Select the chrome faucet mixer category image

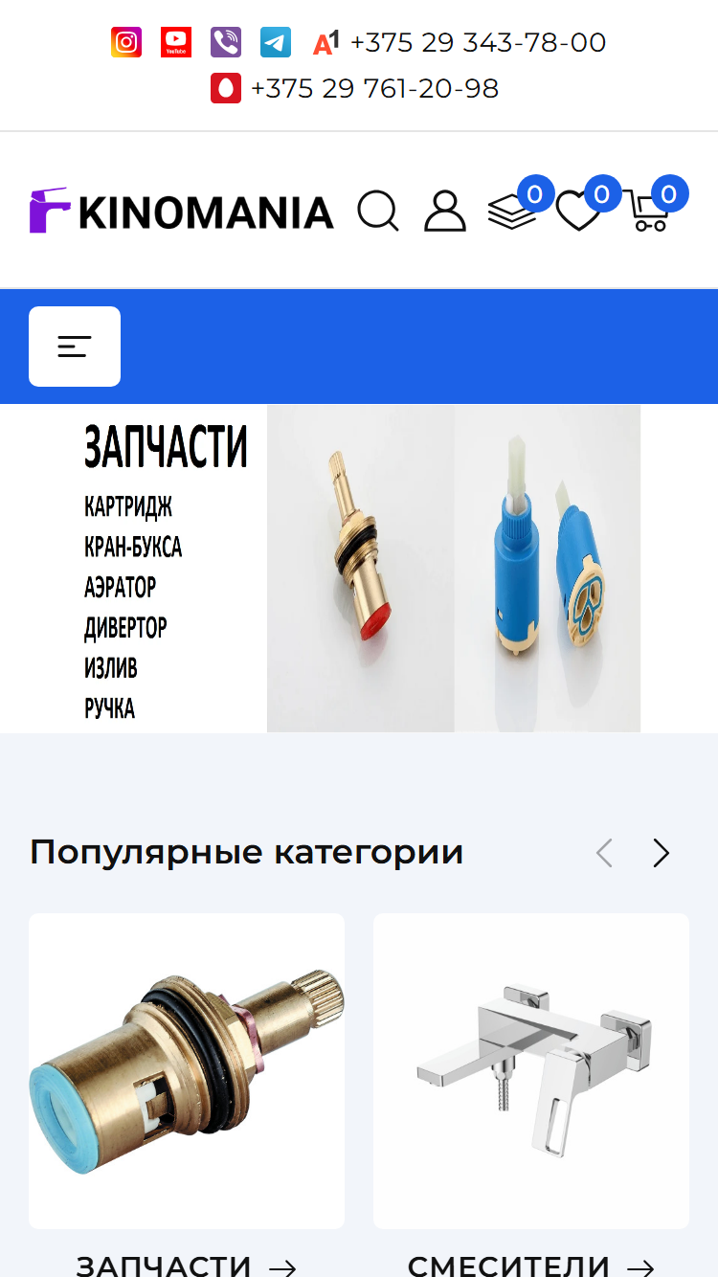(x=531, y=1071)
